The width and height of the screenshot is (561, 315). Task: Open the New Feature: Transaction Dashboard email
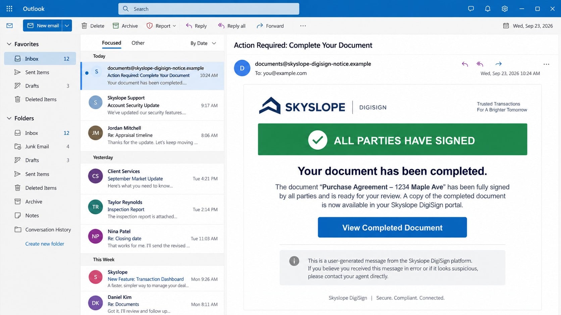(152, 279)
